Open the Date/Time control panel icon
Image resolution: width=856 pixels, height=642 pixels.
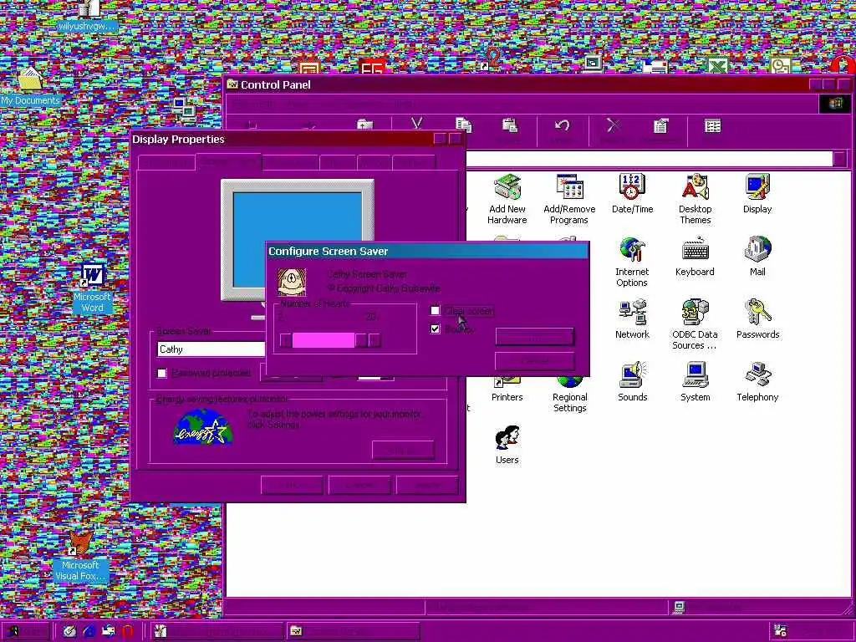[632, 194]
